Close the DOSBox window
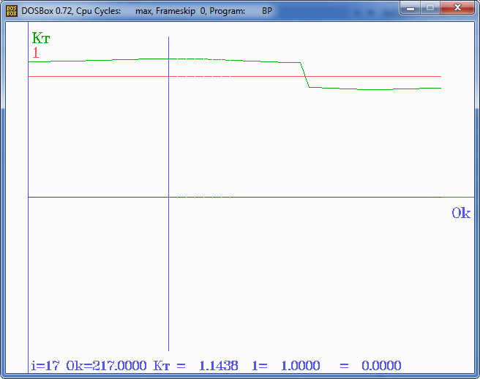This screenshot has height=379, width=480. 457,7
